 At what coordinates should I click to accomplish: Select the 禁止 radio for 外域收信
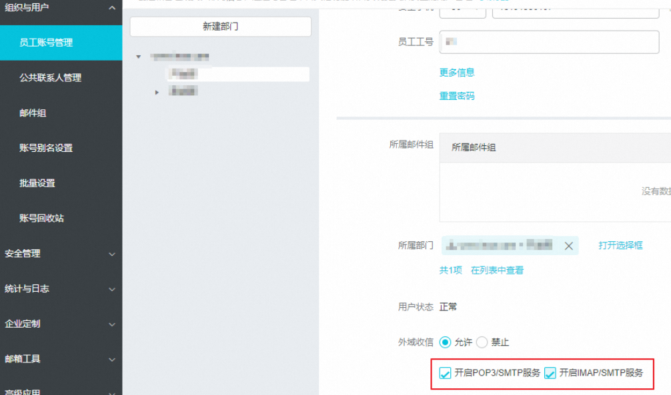[482, 342]
